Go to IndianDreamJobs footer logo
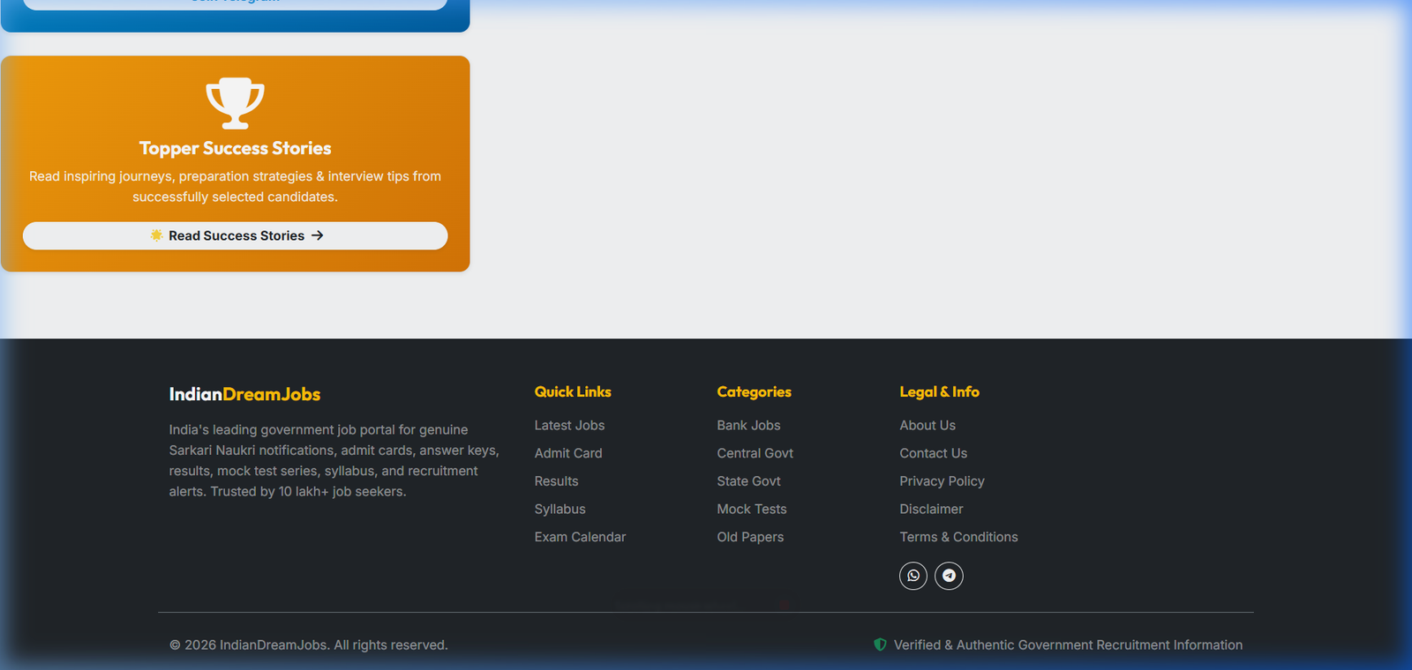1412x670 pixels. [244, 394]
